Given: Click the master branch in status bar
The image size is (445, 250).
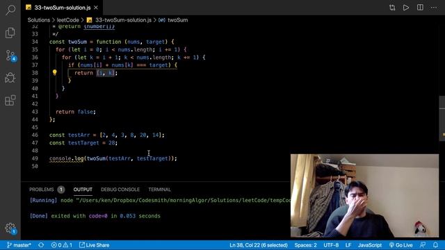Looking at the screenshot, I should click(19, 245).
